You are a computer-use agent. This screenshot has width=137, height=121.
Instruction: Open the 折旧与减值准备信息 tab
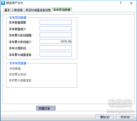pos(38,10)
